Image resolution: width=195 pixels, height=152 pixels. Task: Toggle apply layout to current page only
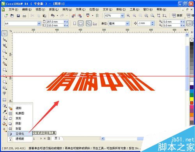tap(95, 24)
